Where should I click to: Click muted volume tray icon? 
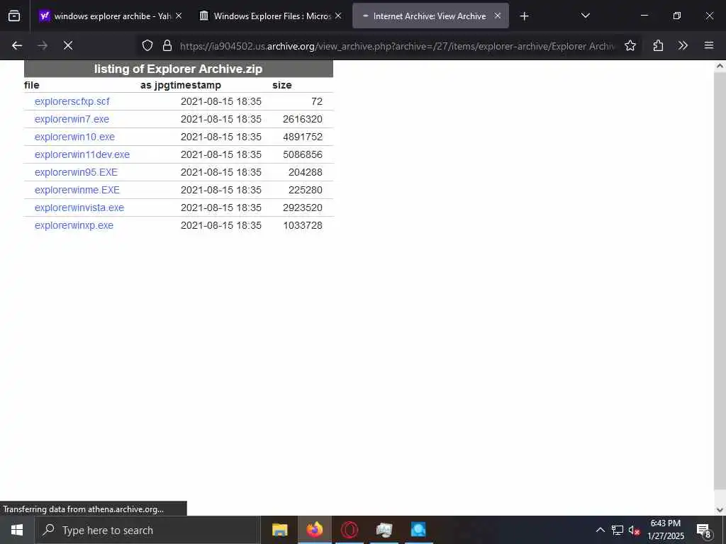coord(634,530)
